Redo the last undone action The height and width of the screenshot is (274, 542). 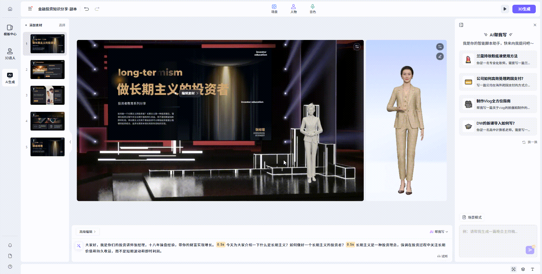pyautogui.click(x=97, y=9)
